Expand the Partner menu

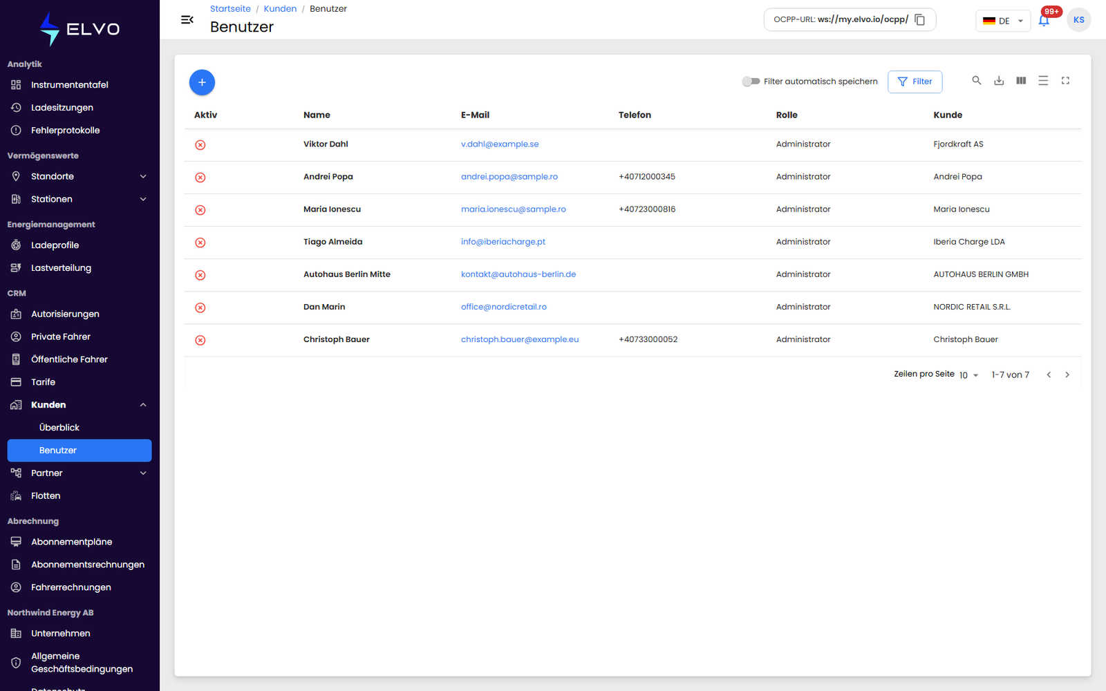(79, 473)
